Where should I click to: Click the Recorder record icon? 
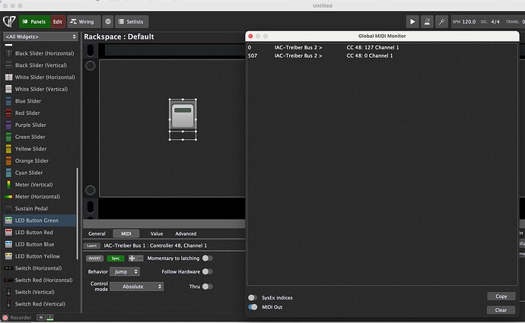pos(5,318)
